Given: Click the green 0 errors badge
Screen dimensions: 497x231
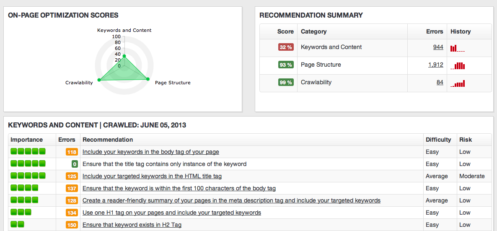Looking at the screenshot, I should coord(74,164).
